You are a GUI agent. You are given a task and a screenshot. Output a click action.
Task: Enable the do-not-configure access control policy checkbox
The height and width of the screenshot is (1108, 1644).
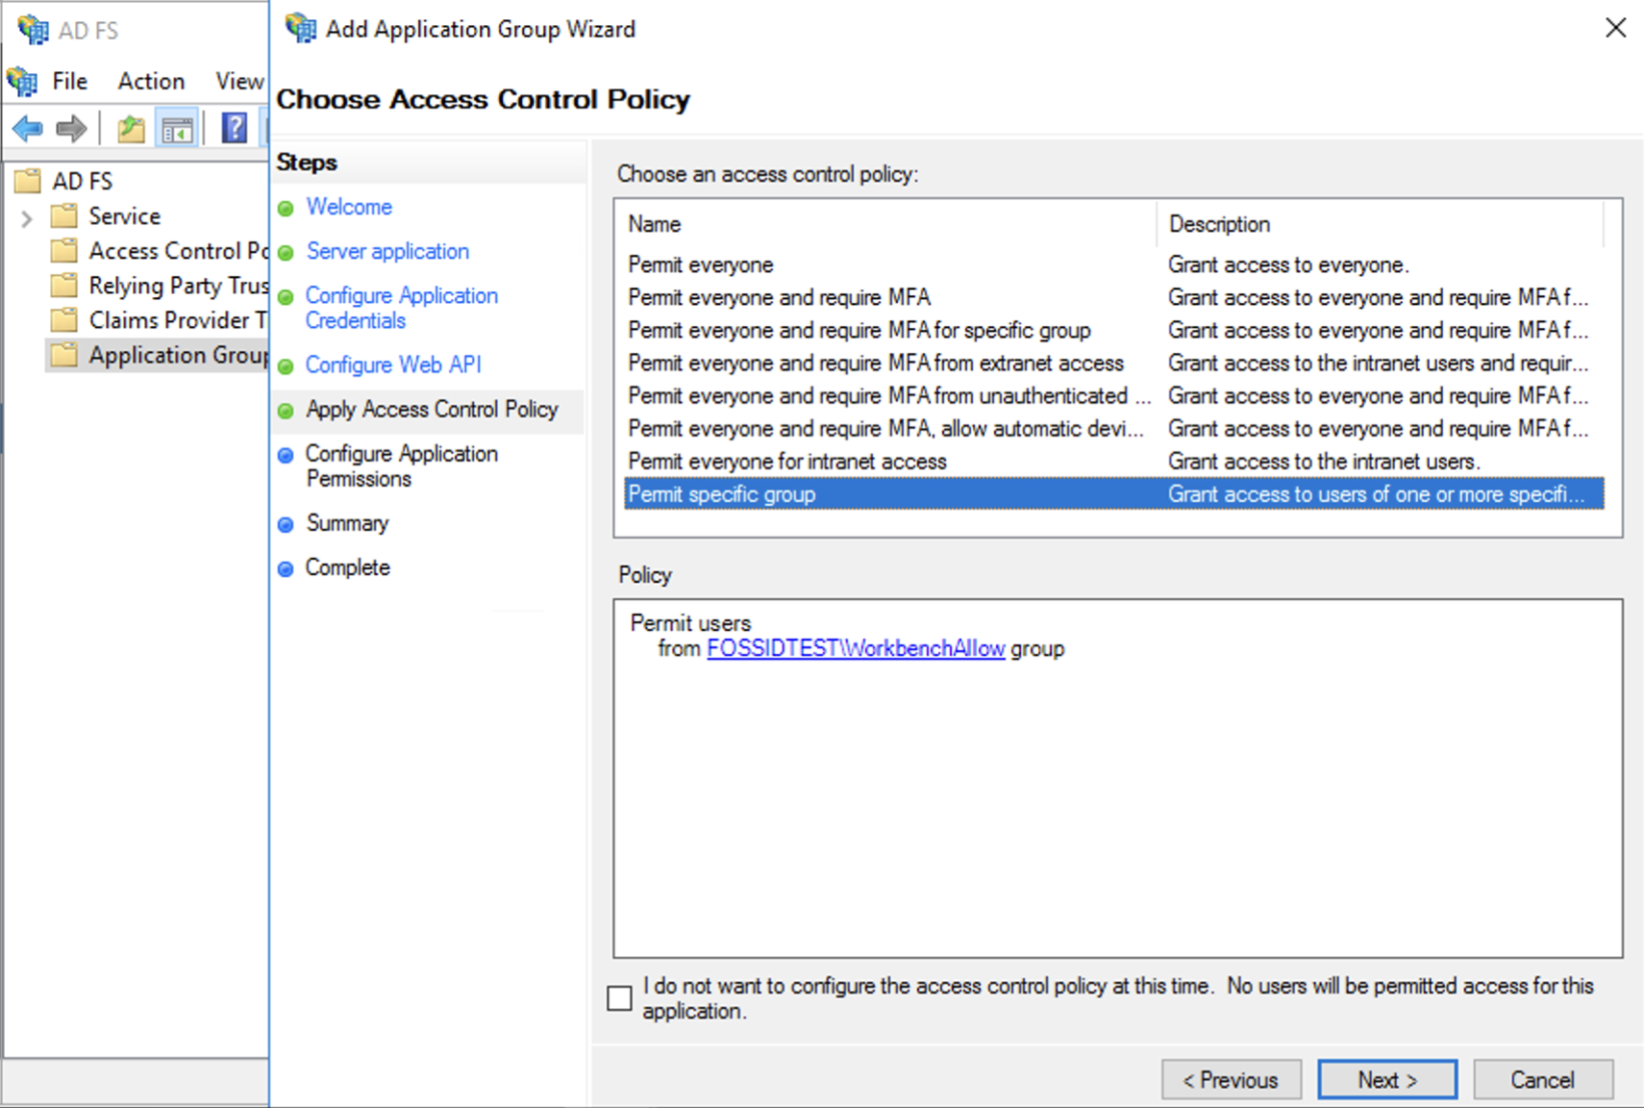(620, 998)
